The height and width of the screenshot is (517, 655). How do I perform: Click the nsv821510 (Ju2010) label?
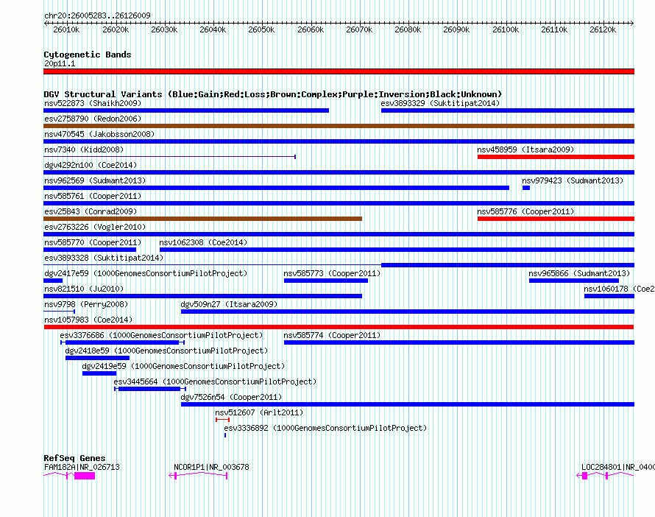point(84,289)
